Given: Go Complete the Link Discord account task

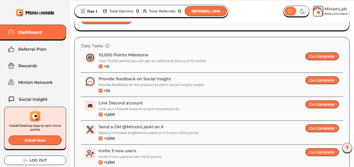Looking at the screenshot, I should 322,104.
